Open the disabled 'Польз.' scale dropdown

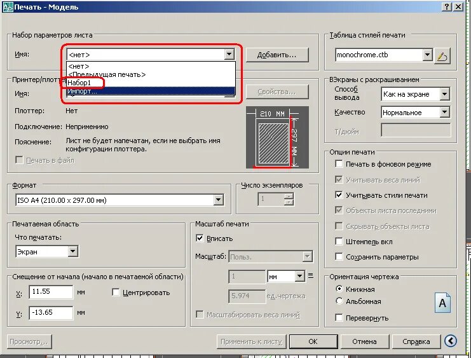click(x=307, y=257)
